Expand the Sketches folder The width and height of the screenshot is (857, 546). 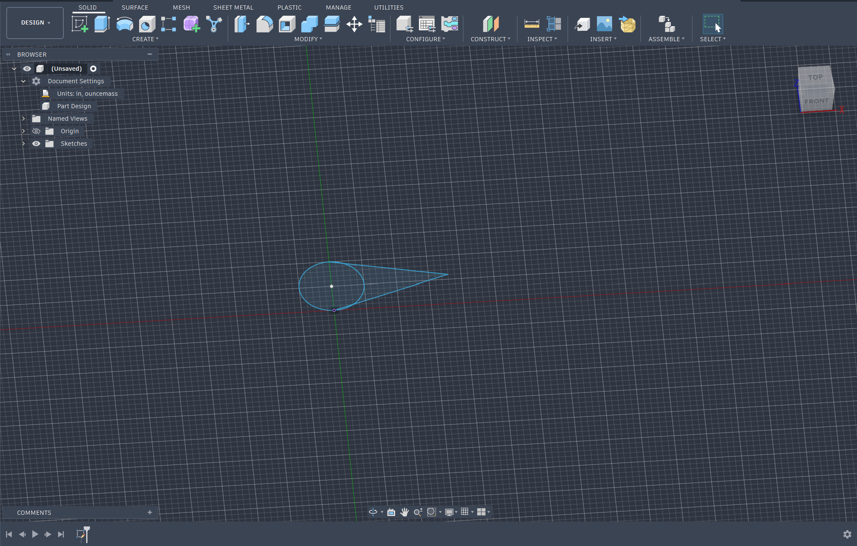(x=23, y=144)
